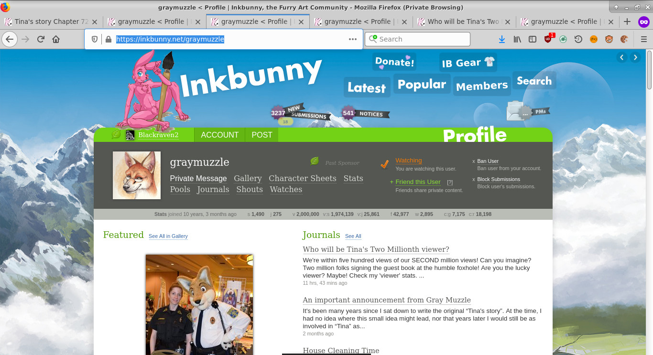Open graymuzzle's Shouts link
The width and height of the screenshot is (653, 355).
[250, 189]
